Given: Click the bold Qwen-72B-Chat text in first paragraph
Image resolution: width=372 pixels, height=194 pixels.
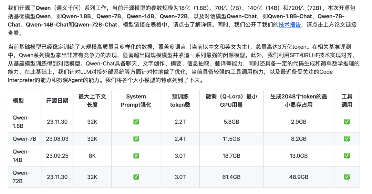Looking at the screenshot, I should click(x=96, y=25).
